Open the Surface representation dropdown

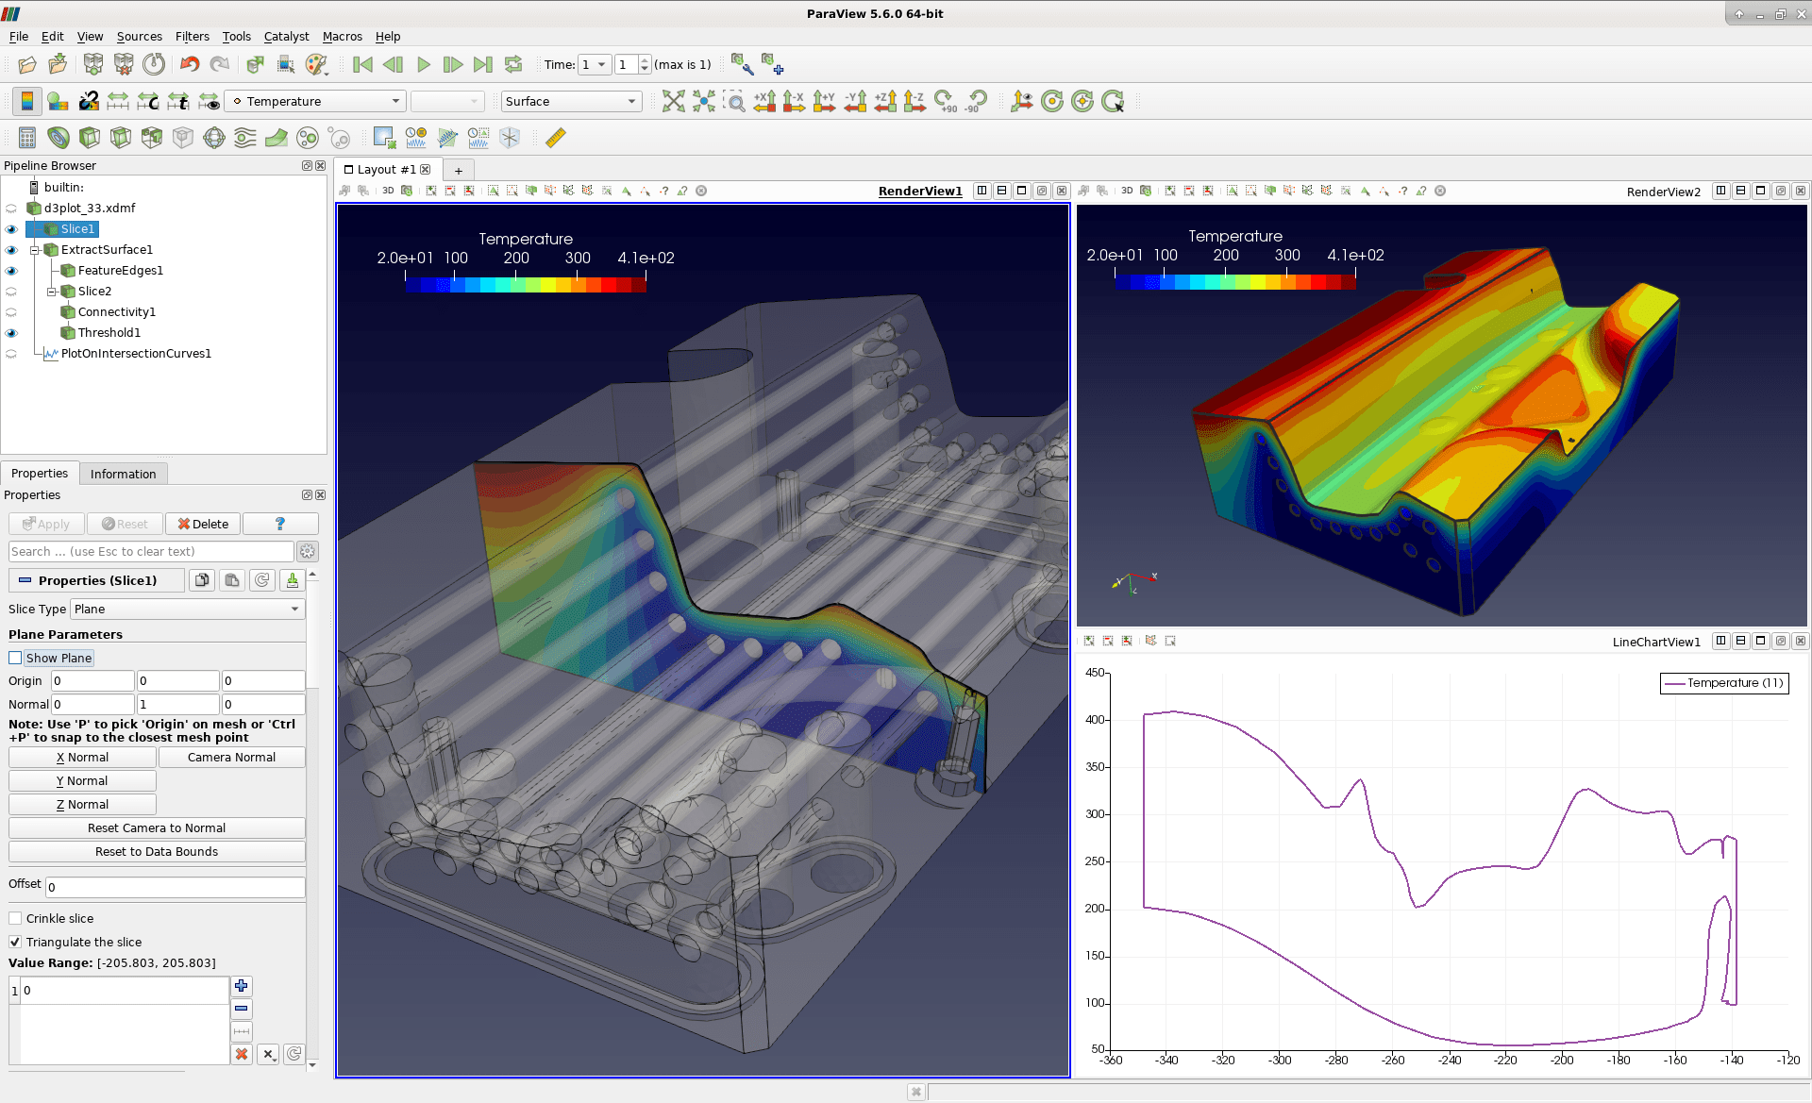click(x=571, y=101)
